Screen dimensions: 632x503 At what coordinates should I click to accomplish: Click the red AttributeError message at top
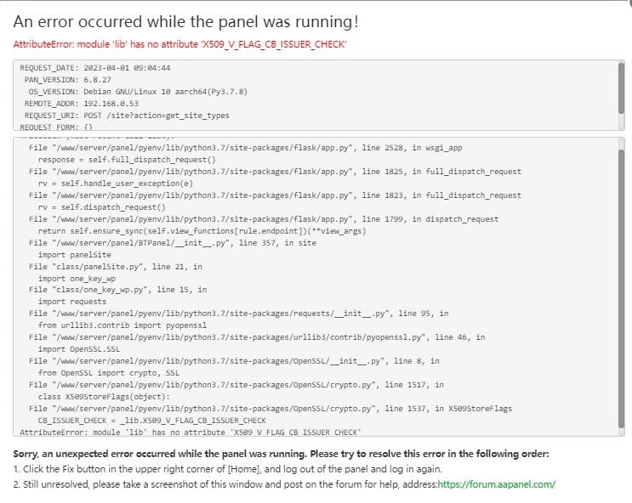coord(179,44)
